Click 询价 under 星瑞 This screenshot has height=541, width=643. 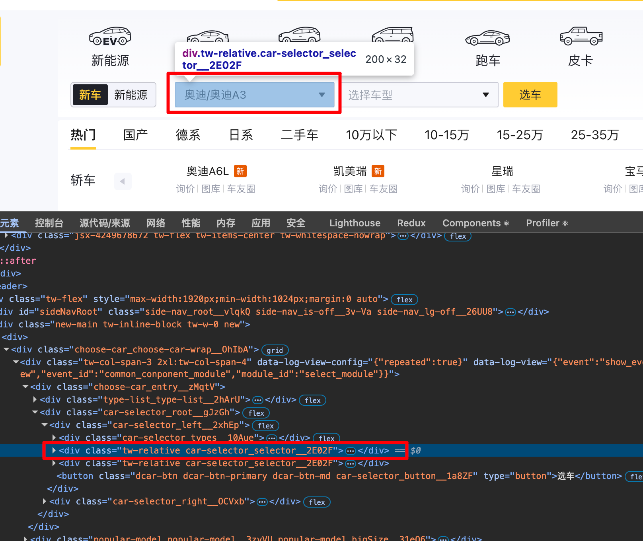point(470,189)
